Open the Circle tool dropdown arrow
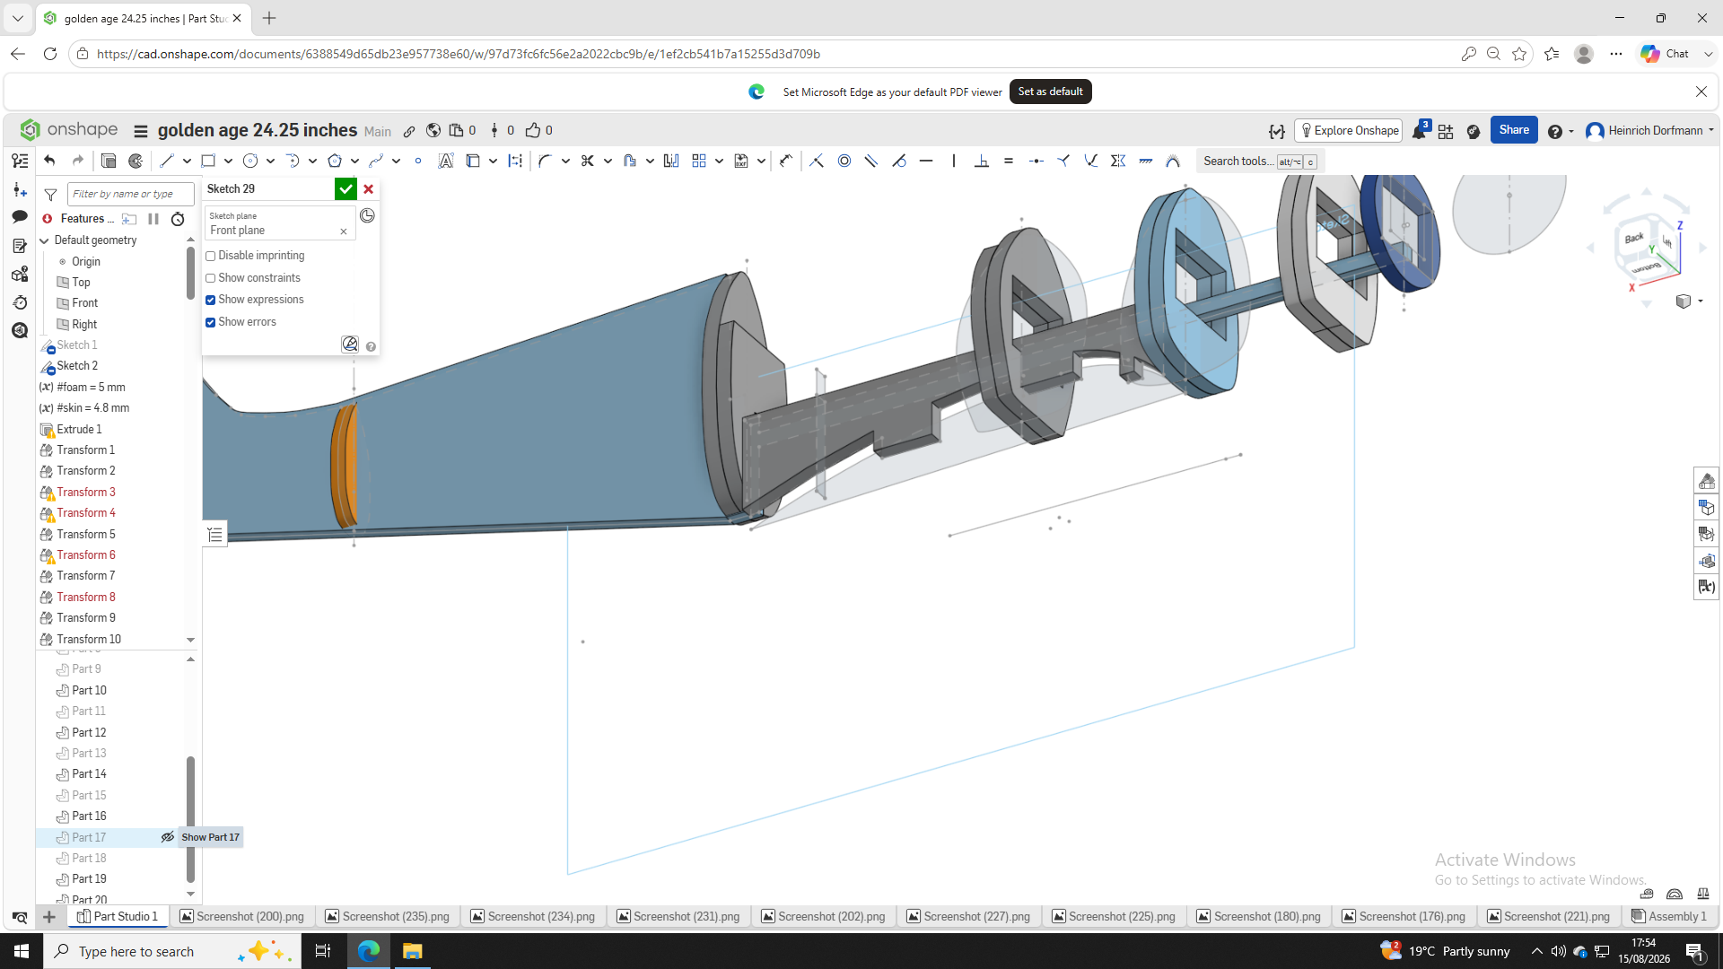Image resolution: width=1723 pixels, height=969 pixels. pyautogui.click(x=270, y=161)
